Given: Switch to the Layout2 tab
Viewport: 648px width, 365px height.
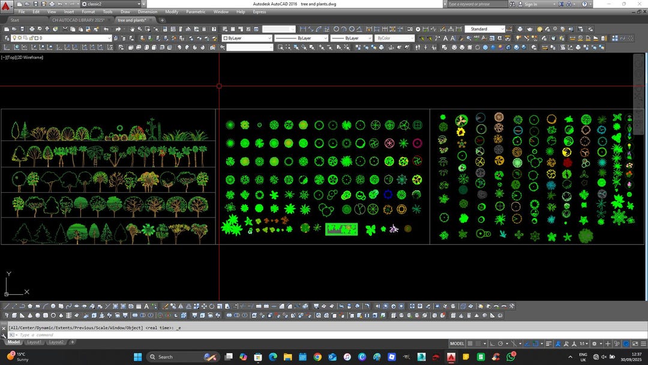Looking at the screenshot, I should (x=56, y=342).
